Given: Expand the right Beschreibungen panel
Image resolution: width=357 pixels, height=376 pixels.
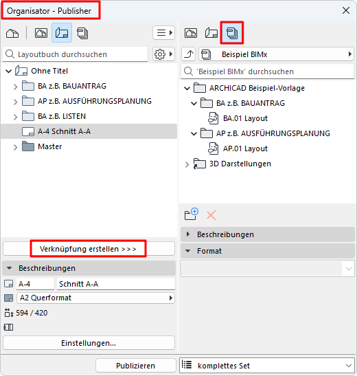Looking at the screenshot, I should (x=188, y=234).
